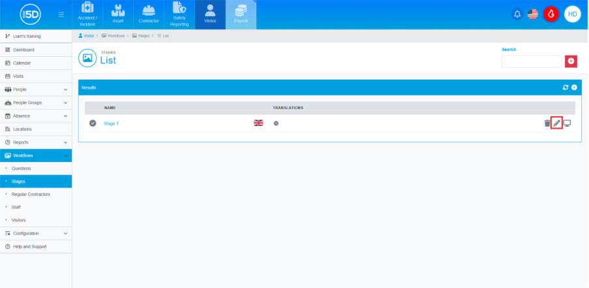Click the monitor preview icon for Stage 1
This screenshot has height=288, width=589.
pyautogui.click(x=567, y=123)
